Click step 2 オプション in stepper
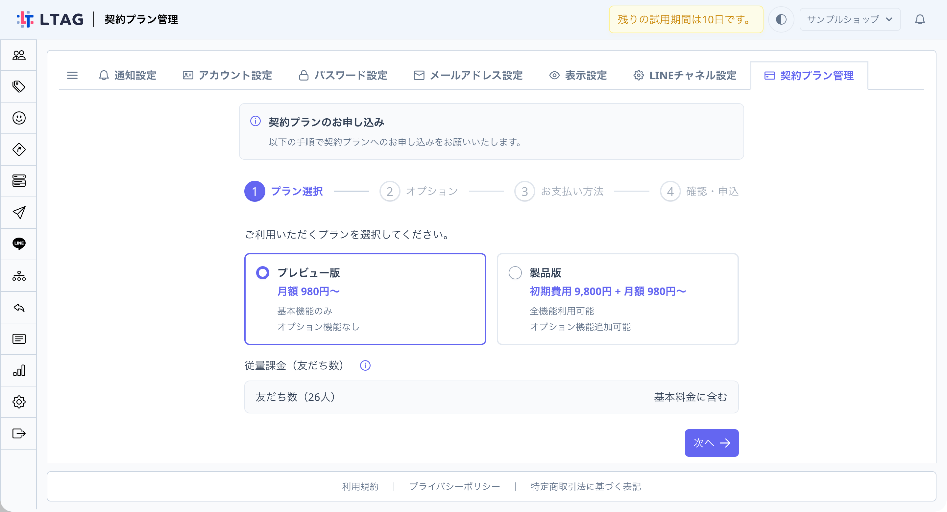Viewport: 947px width, 512px height. tap(419, 191)
